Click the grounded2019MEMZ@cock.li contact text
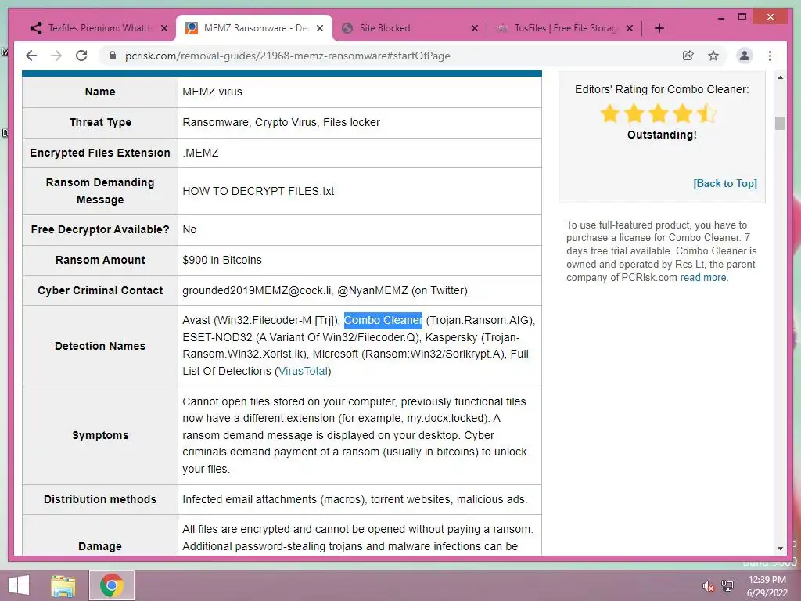The width and height of the screenshot is (801, 601). tap(257, 290)
